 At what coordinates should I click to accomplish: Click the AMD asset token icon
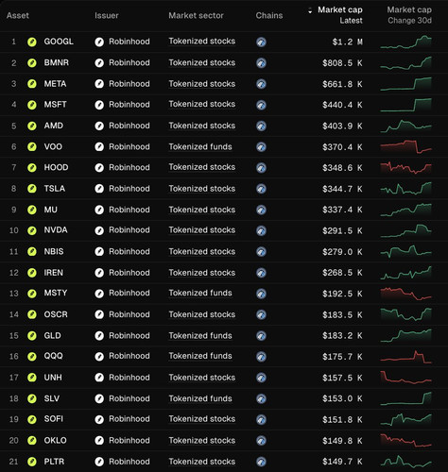(32, 126)
